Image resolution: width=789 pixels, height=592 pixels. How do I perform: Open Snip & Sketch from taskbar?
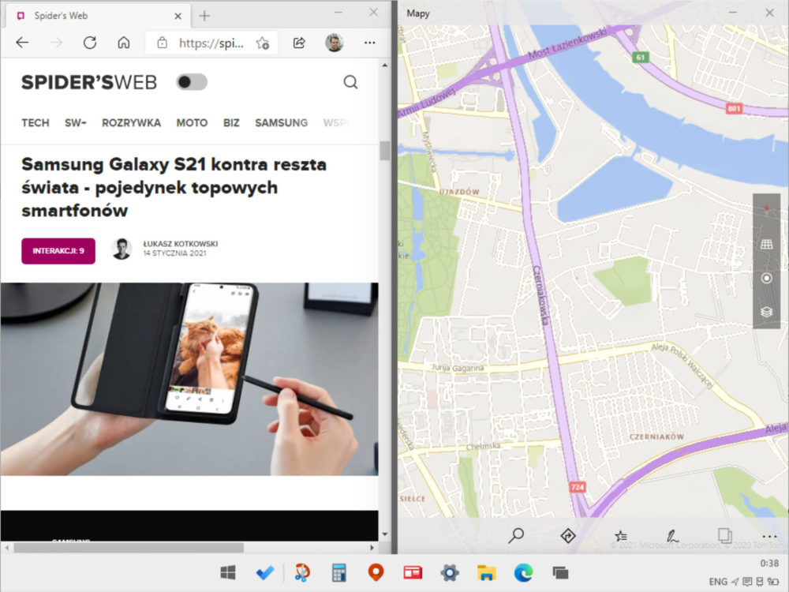click(302, 572)
